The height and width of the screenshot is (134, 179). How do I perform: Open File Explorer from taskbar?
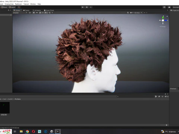(21, 131)
